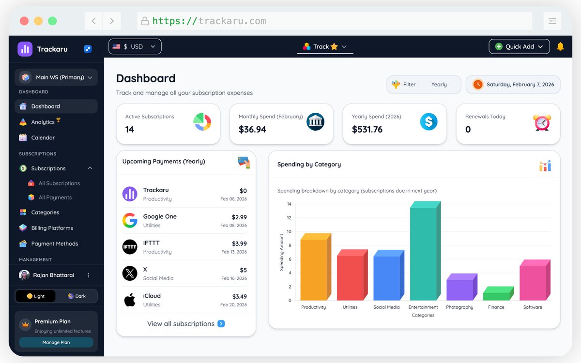Click the Software pink bar in chart
This screenshot has width=581, height=363.
click(x=535, y=280)
